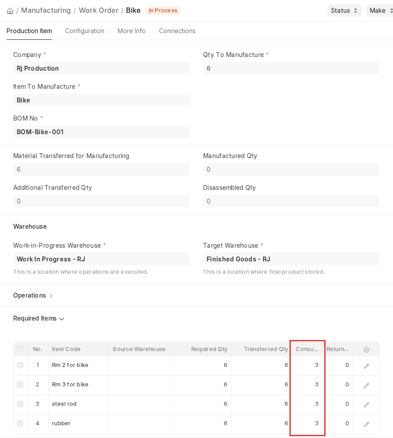Click the transferred qty cell for Rm 2 for bike

click(x=261, y=365)
